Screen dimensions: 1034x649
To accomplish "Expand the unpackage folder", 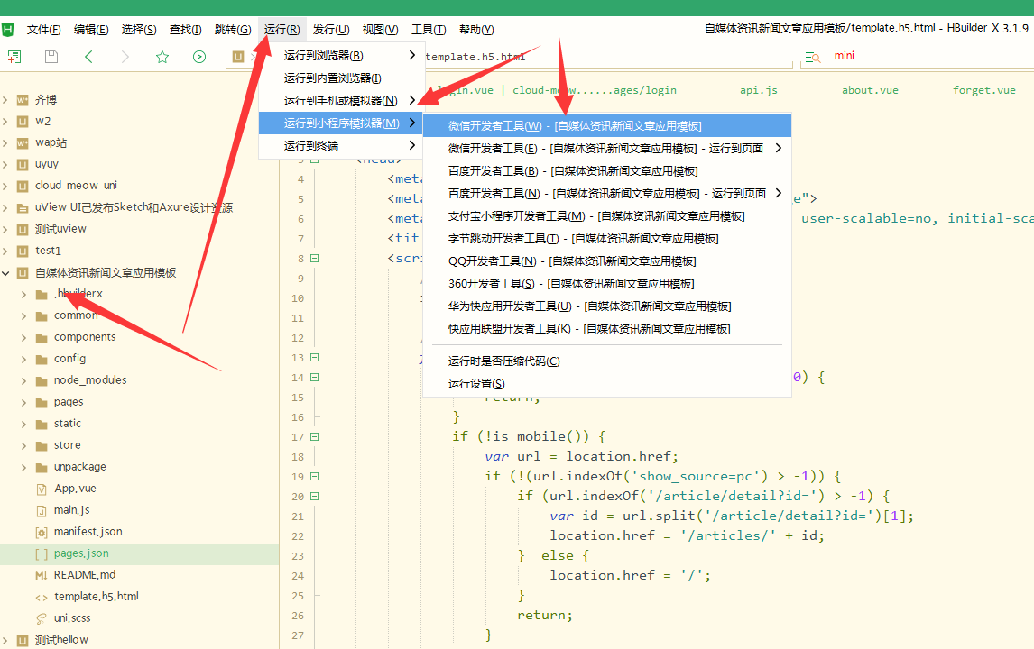I will (x=23, y=468).
